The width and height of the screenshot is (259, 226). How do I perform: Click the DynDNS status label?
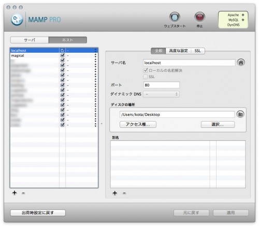(233, 25)
